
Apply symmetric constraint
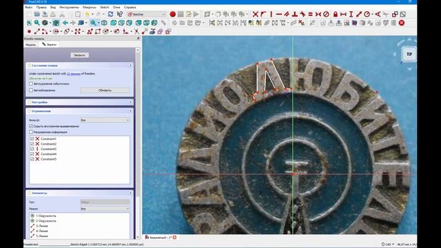tap(318, 14)
